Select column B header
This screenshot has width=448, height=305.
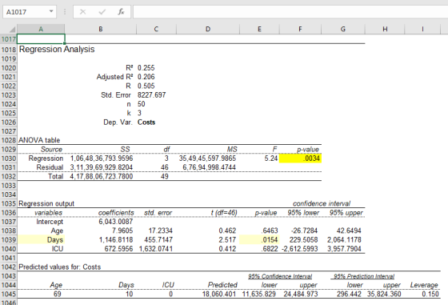(101, 29)
